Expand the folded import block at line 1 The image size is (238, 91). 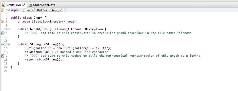9,10
